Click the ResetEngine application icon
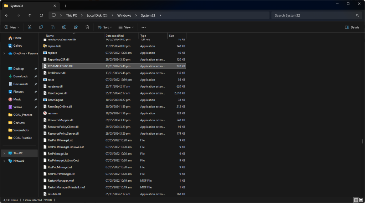365x203 pixels. point(45,100)
